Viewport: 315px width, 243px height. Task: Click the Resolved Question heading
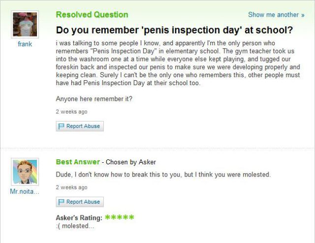[x=92, y=15]
